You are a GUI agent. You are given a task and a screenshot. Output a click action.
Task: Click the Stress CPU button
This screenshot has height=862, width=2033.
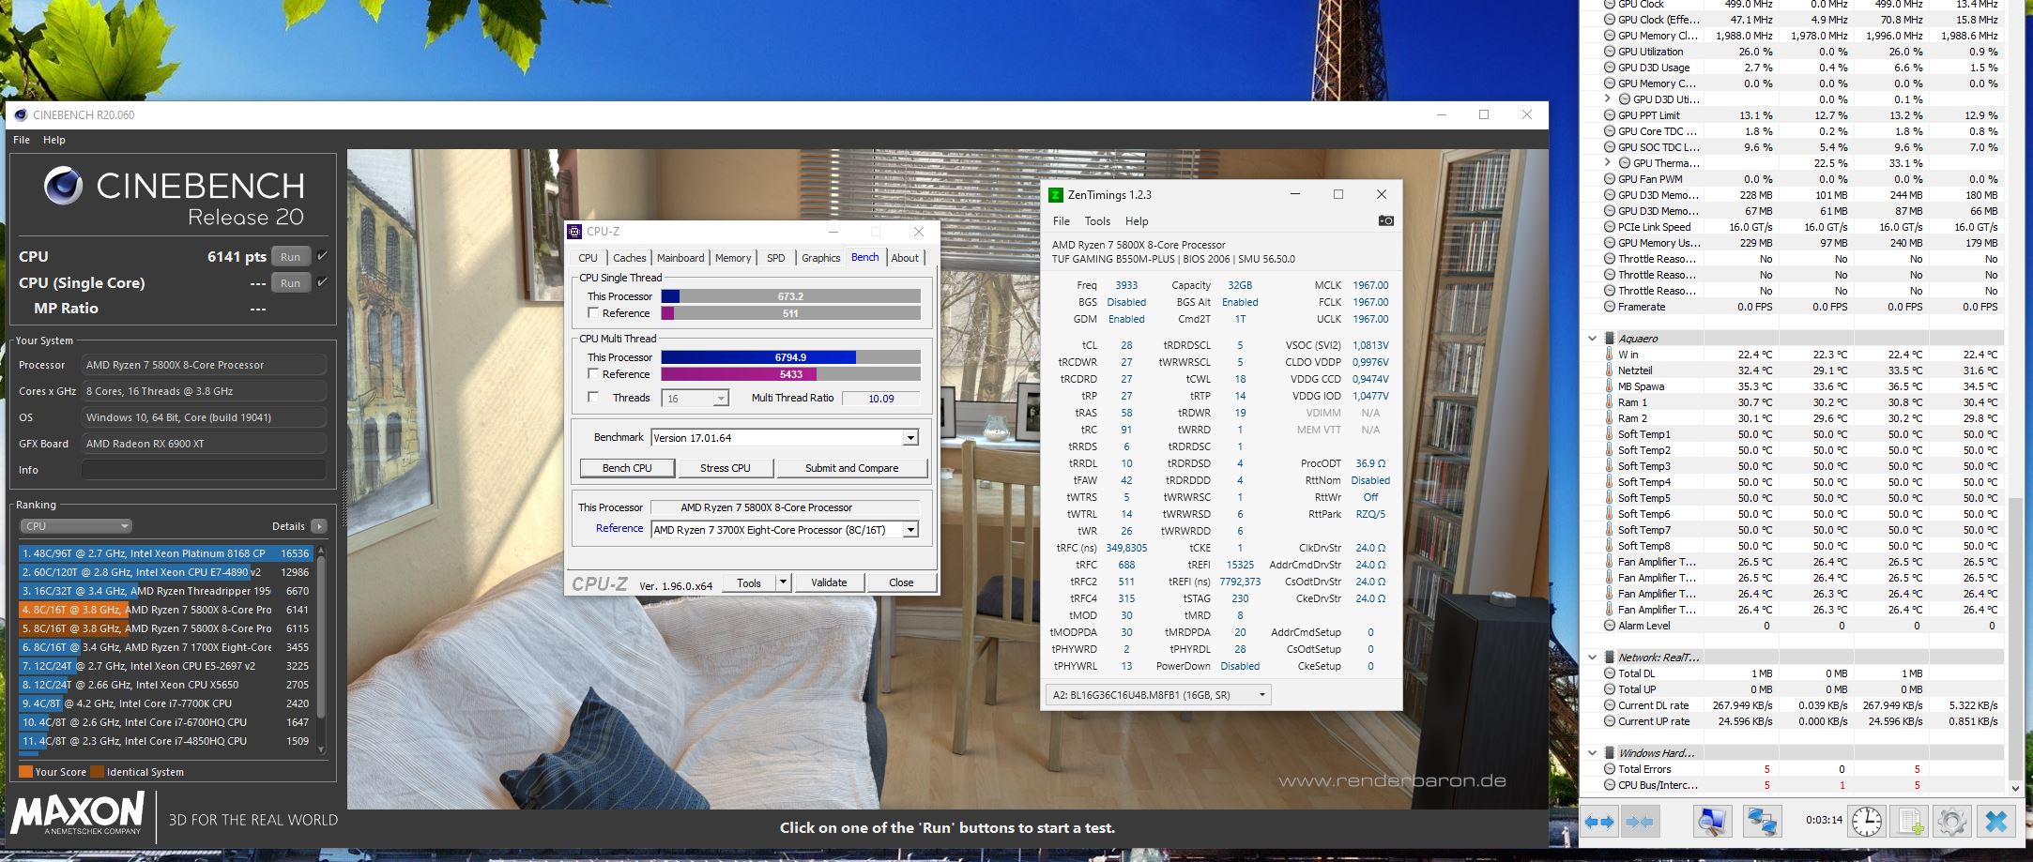[726, 468]
